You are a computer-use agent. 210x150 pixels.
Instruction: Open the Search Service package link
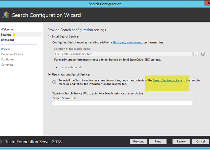(x=167, y=80)
